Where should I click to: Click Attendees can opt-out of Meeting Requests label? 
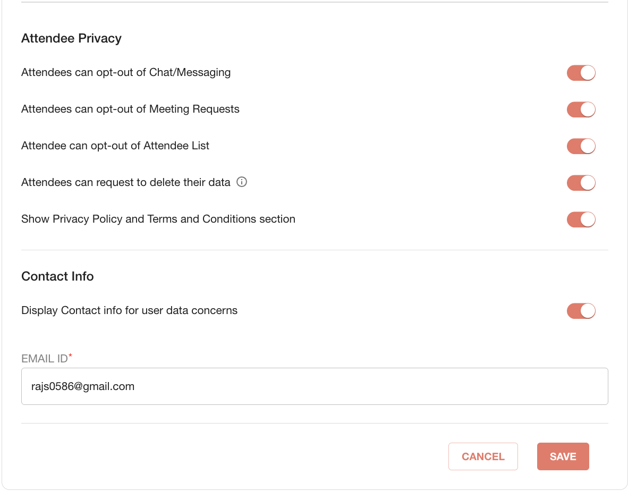click(130, 109)
